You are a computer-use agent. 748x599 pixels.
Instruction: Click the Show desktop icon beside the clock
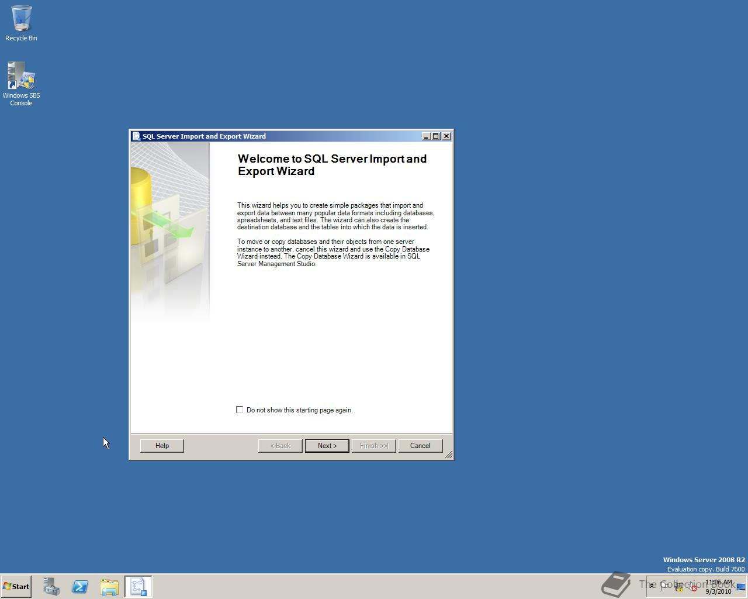click(x=741, y=587)
